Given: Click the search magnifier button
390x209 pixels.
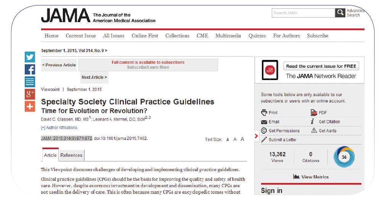Looking at the screenshot, I should point(340,13).
